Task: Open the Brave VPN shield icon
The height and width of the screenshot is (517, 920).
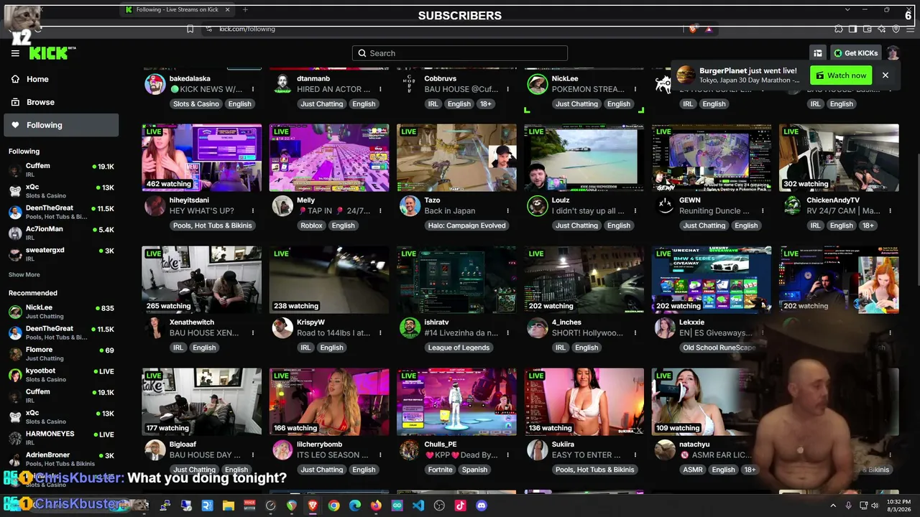Action: pyautogui.click(x=896, y=29)
